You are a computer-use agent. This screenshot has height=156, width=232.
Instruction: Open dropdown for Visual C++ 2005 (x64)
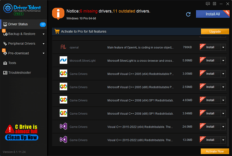(223, 74)
